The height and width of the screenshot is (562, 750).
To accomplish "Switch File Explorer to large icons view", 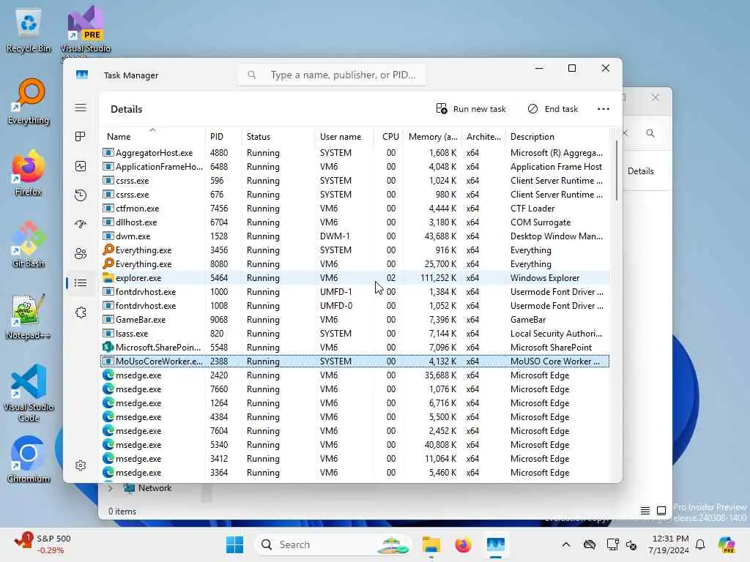I will click(661, 511).
